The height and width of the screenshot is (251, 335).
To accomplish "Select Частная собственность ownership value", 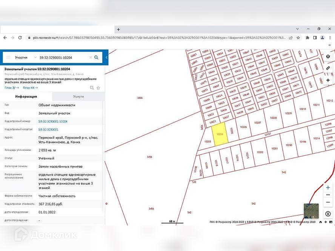I will (57, 196).
